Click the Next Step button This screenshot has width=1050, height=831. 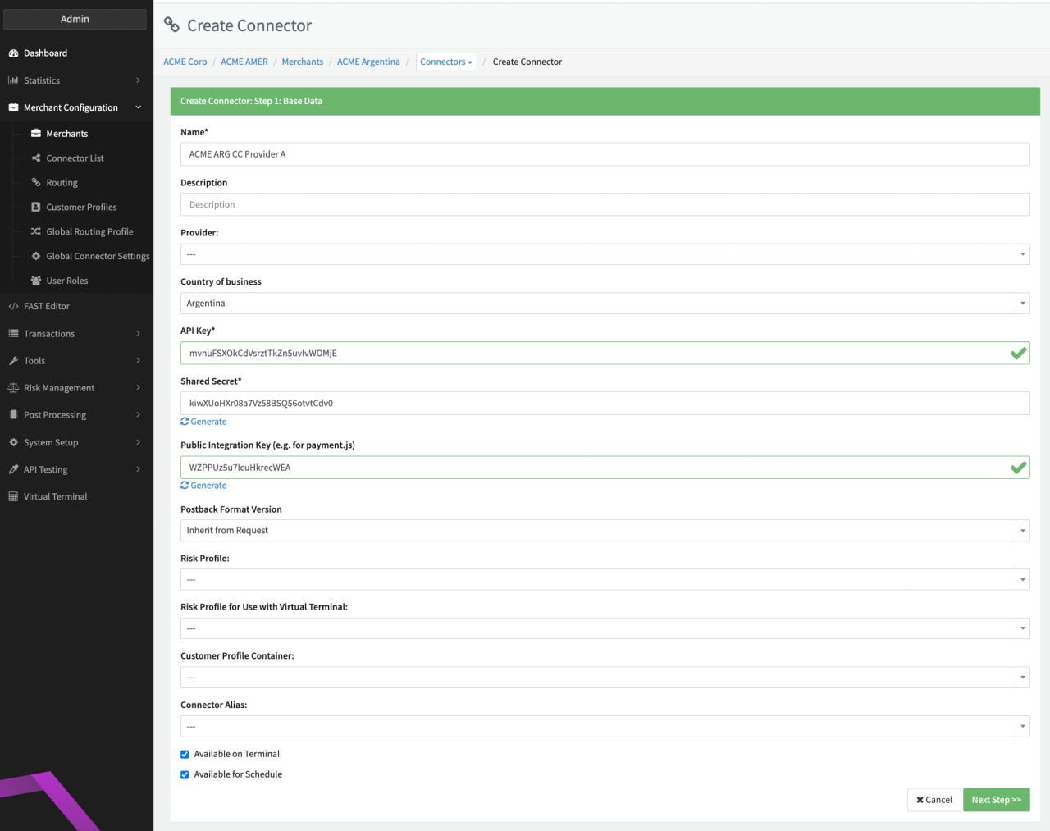tap(996, 799)
